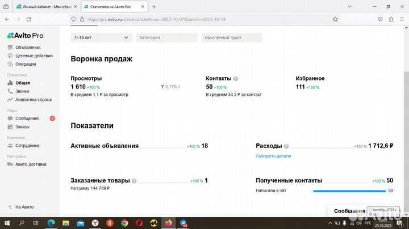
Task: Click В среднем 34,3 ₽ за контакт text
Action: tap(233, 95)
